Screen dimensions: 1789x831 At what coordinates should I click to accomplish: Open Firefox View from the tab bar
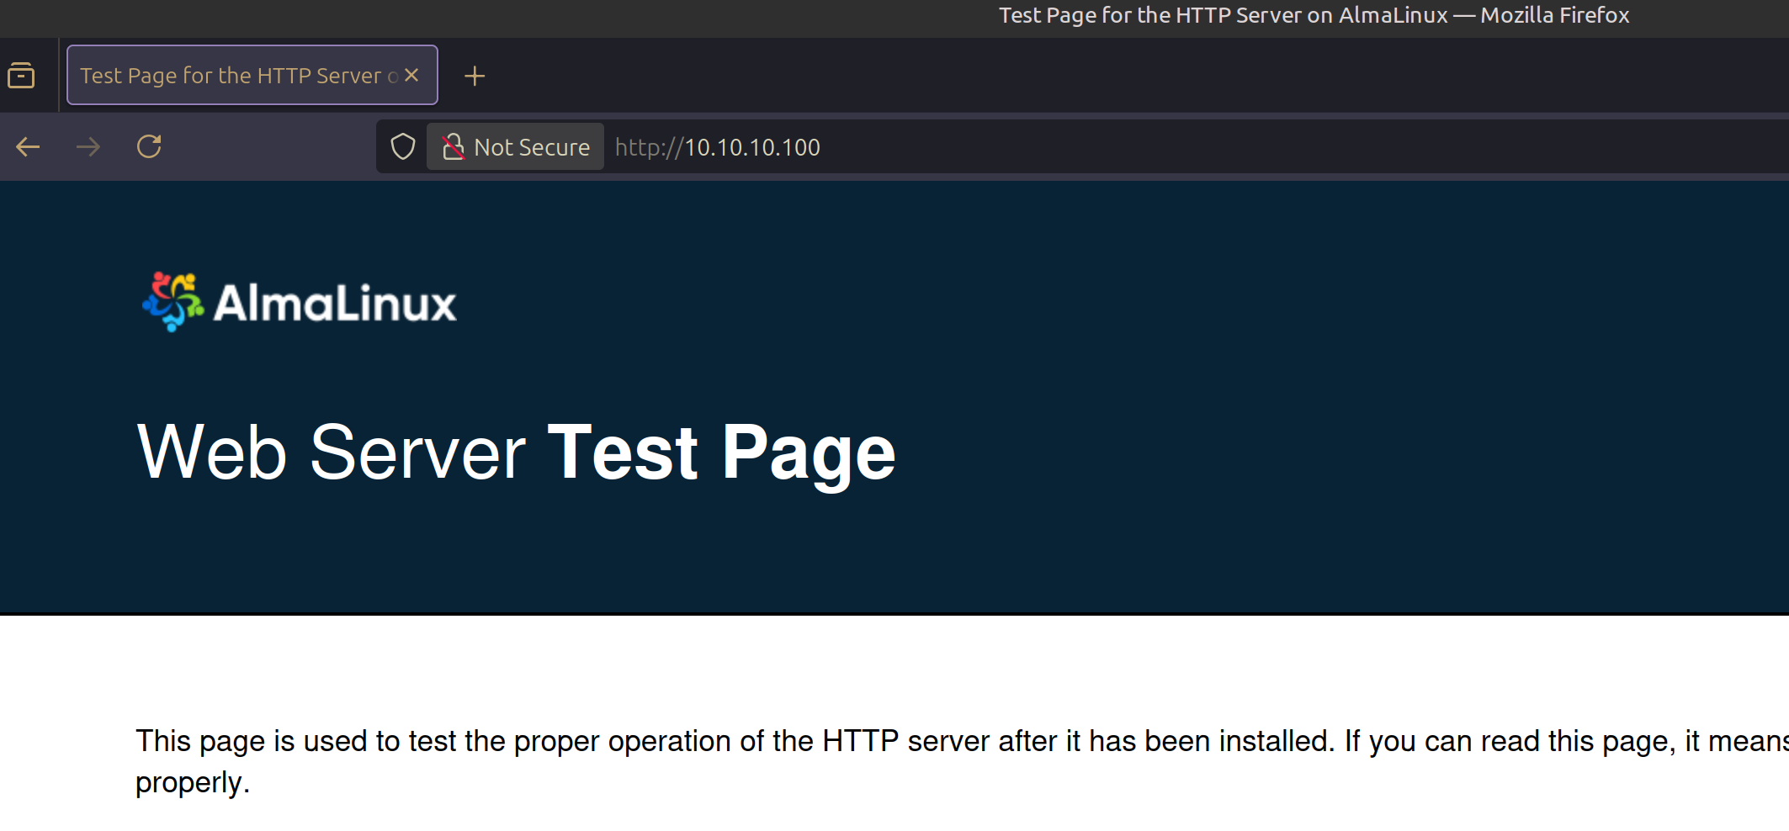point(21,76)
